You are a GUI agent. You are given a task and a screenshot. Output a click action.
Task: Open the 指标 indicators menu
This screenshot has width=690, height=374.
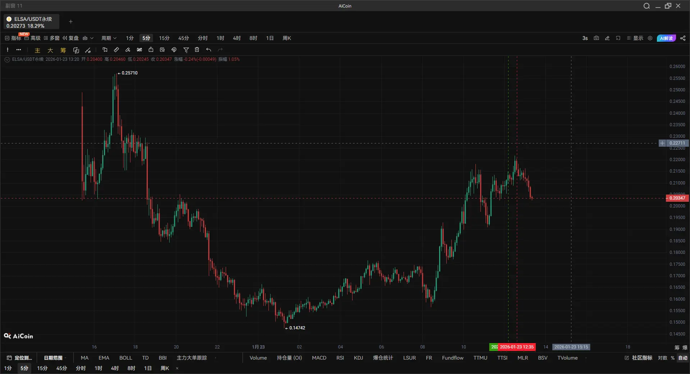coord(13,38)
